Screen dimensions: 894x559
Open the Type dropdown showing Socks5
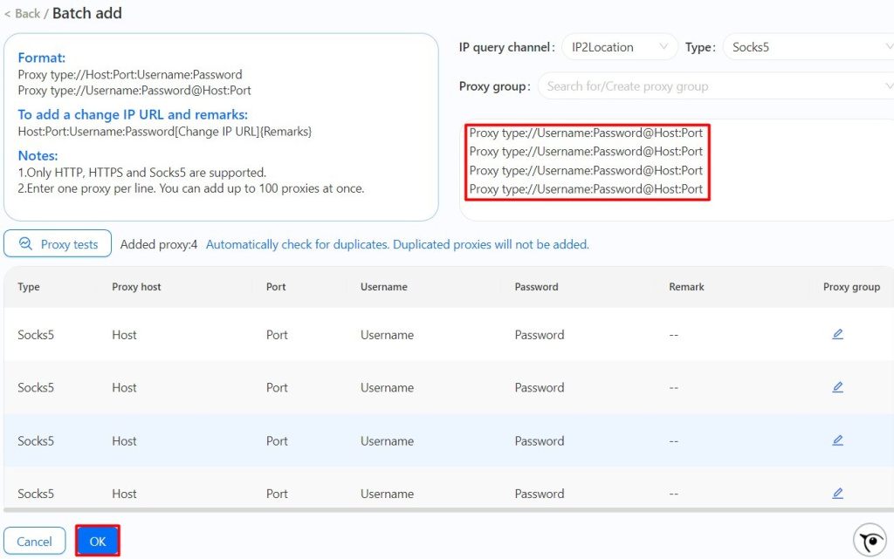(x=809, y=47)
